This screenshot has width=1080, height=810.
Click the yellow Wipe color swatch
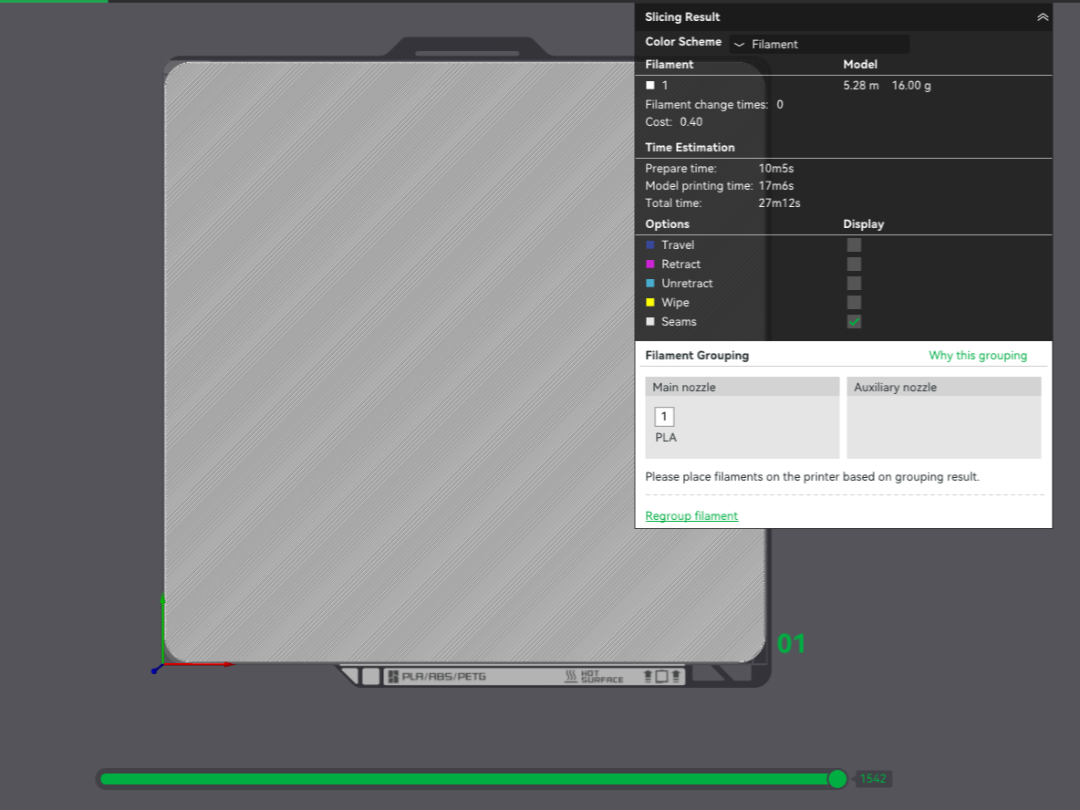tap(650, 302)
